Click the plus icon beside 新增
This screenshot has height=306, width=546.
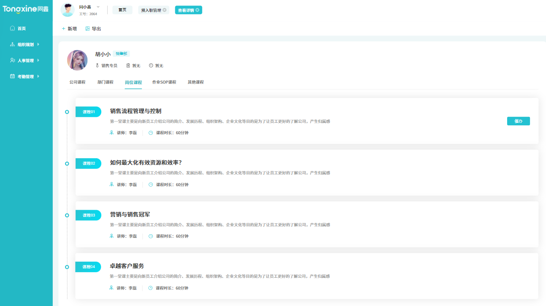[63, 29]
